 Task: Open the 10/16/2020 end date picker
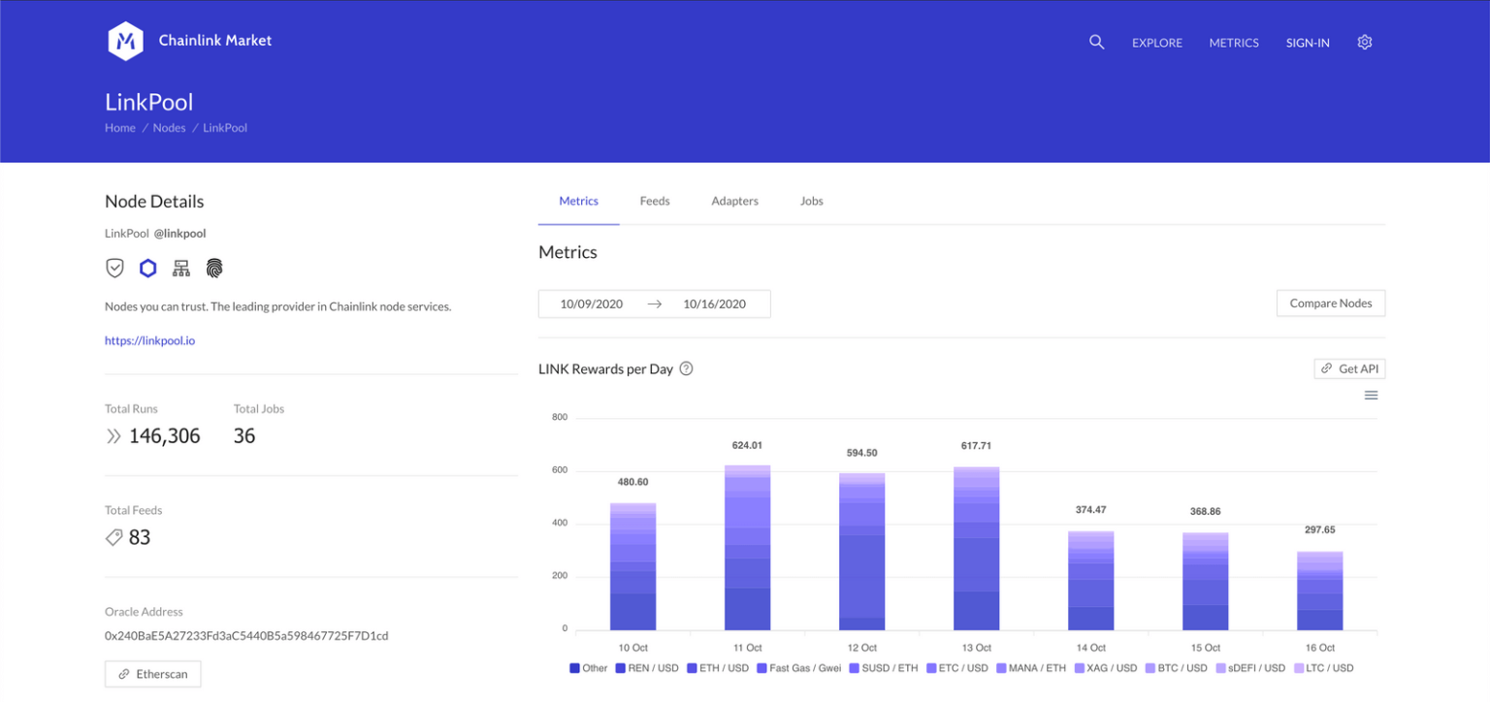tap(715, 303)
